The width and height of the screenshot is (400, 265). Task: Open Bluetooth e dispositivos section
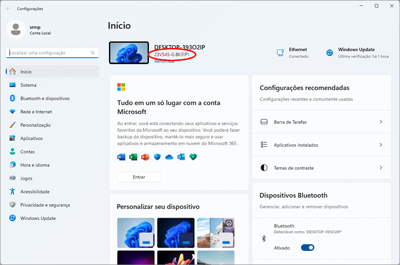tap(52, 98)
